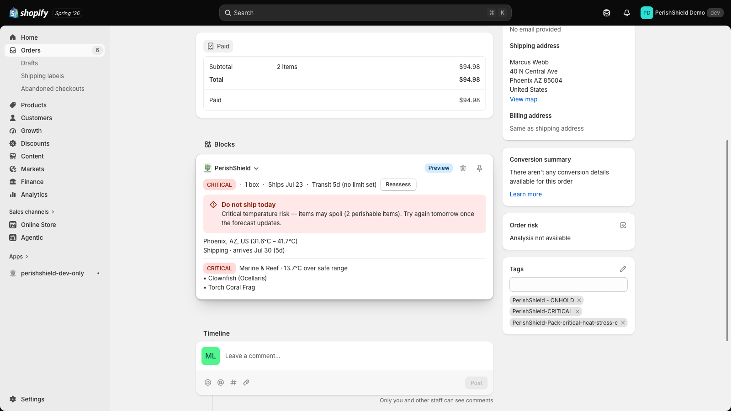
Task: Go to Drafts under Orders
Action: tap(29, 63)
